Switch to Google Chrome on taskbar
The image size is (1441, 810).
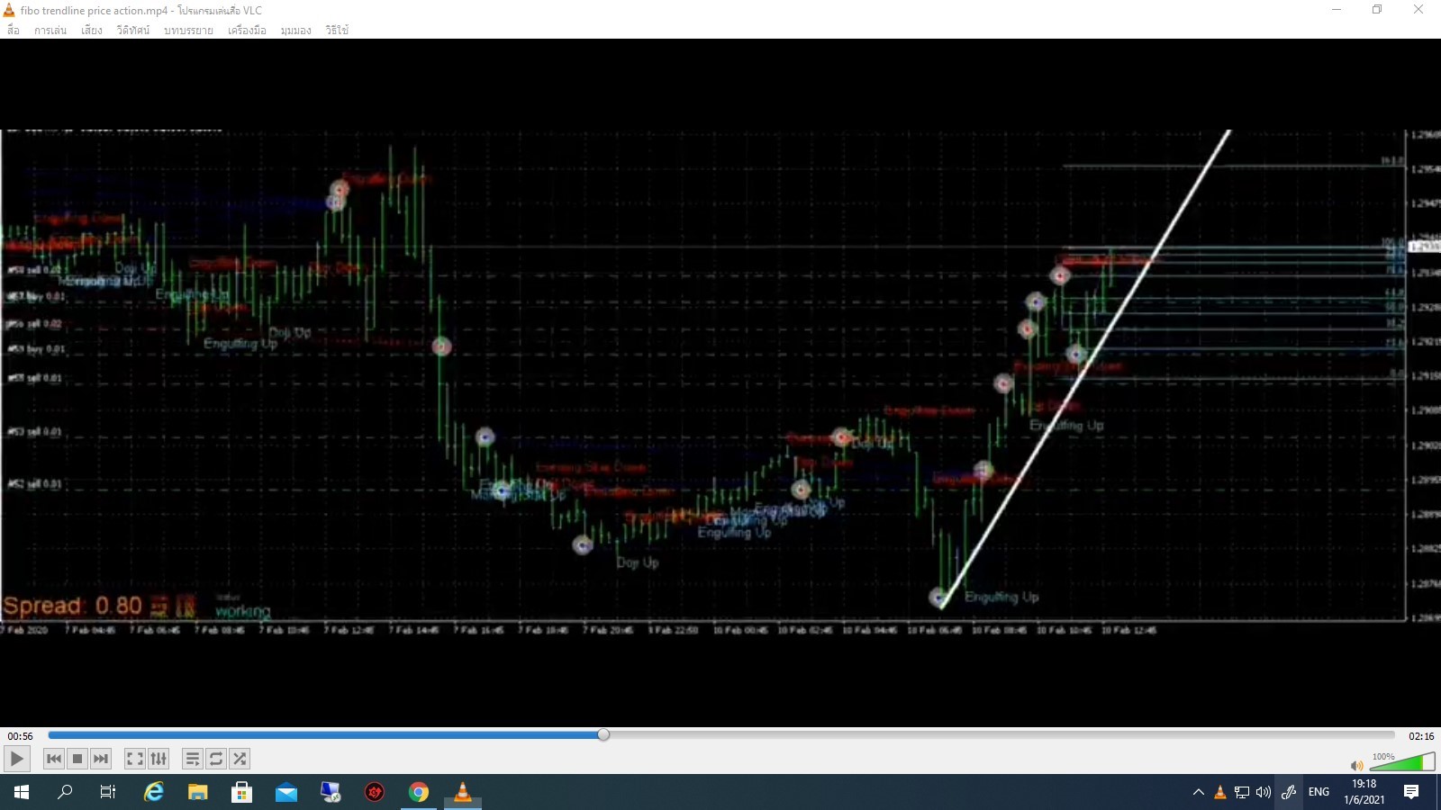click(x=418, y=792)
